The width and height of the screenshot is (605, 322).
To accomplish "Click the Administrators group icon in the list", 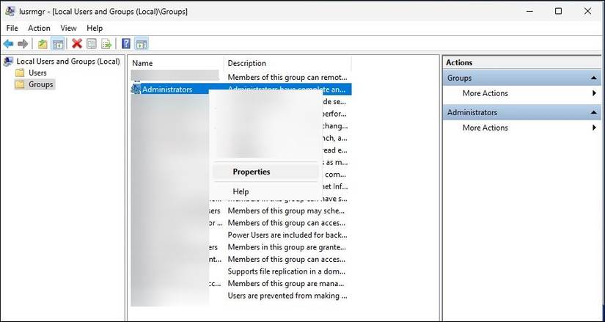I will [x=136, y=89].
